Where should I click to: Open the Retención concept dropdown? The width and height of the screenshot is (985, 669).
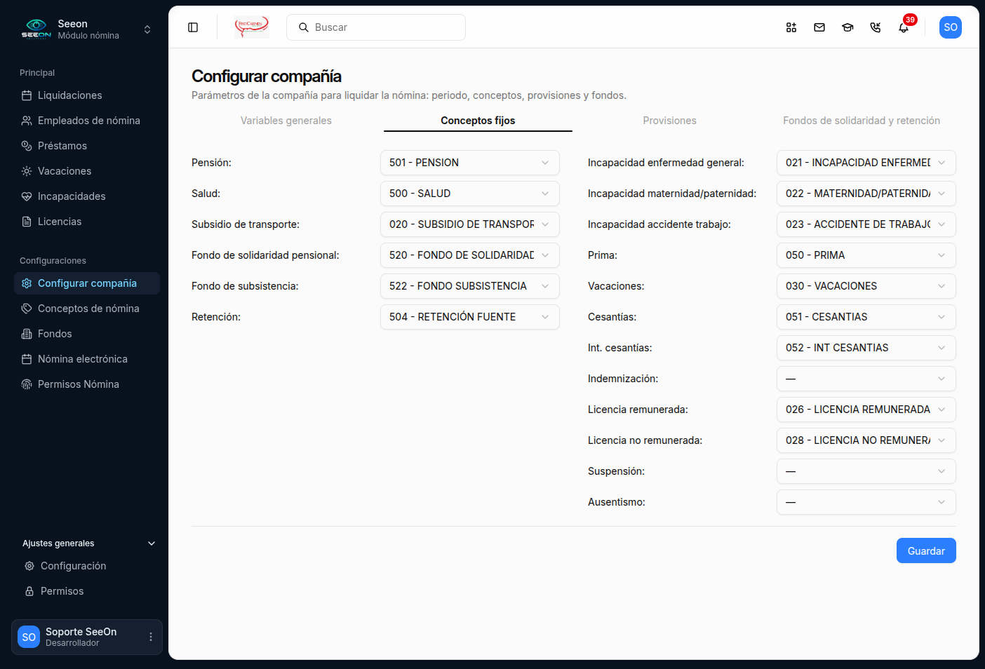(470, 317)
